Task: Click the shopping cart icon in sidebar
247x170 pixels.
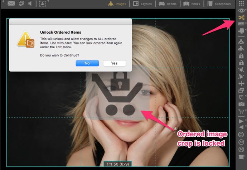Action: click(x=241, y=111)
